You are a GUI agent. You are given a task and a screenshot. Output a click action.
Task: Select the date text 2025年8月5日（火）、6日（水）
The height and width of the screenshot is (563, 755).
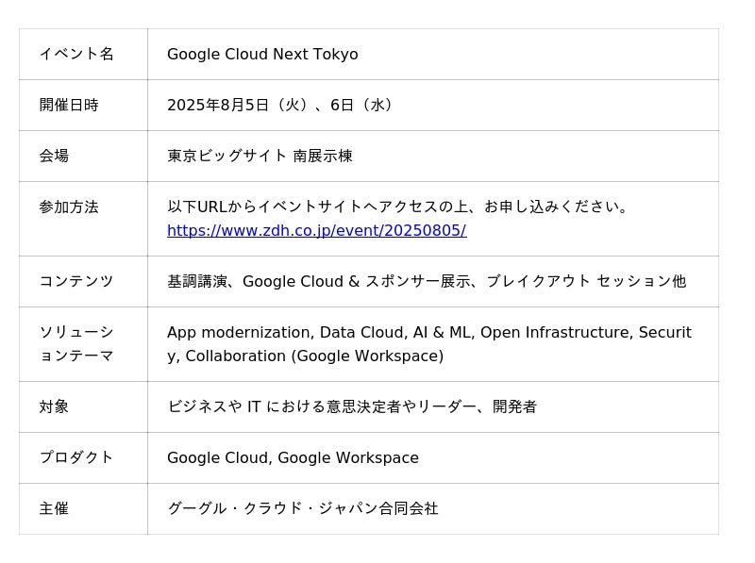[x=279, y=105]
